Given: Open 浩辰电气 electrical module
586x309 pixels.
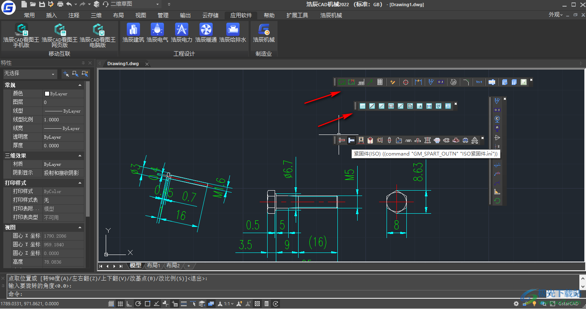Looking at the screenshot, I should tap(157, 33).
